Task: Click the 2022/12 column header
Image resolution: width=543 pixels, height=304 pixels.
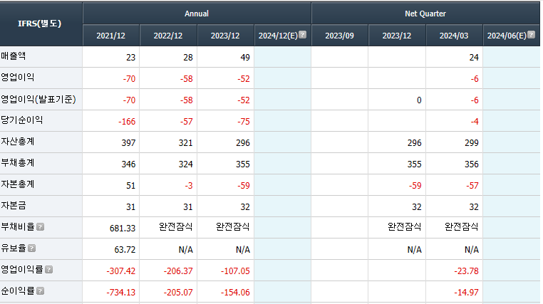Action: coord(168,36)
